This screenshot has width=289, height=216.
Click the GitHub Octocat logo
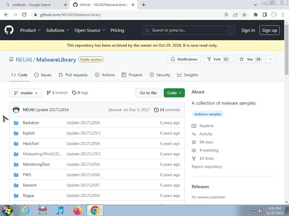(9, 30)
